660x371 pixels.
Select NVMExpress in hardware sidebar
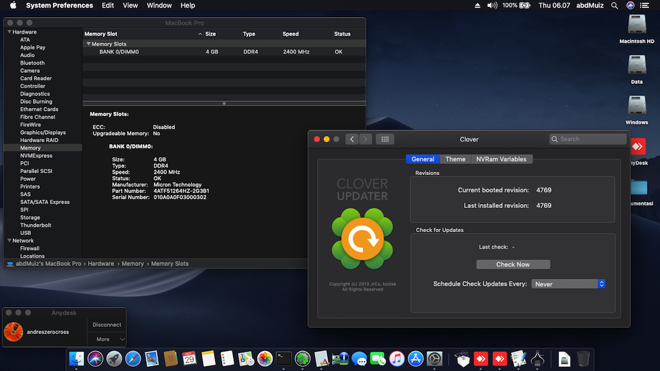36,156
